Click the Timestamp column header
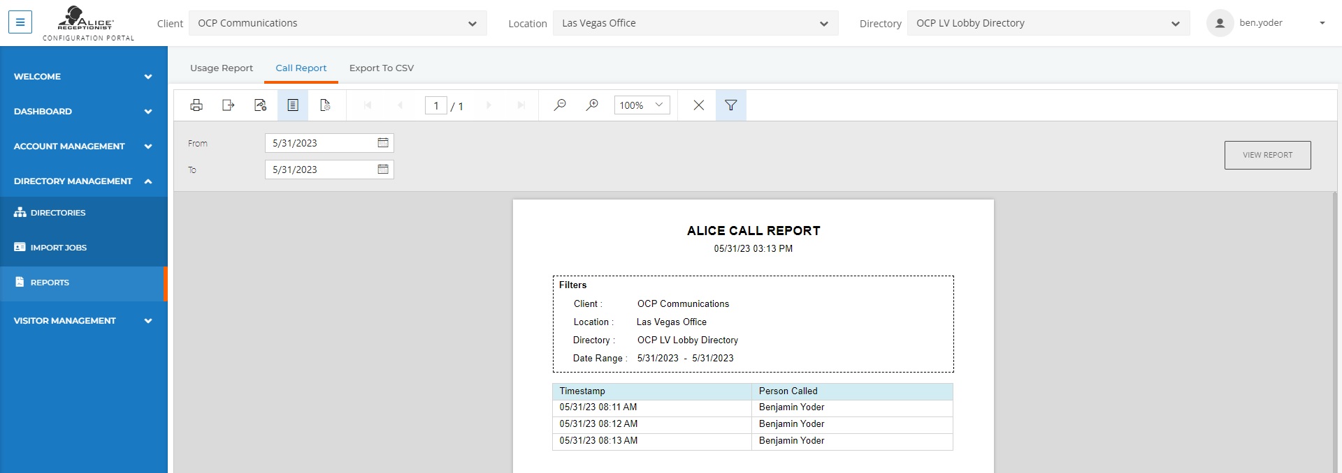This screenshot has height=473, width=1342. click(651, 391)
